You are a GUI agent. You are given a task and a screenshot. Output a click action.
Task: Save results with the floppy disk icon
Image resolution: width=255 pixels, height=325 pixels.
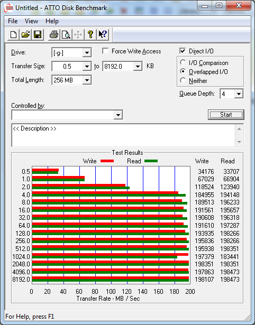pos(38,34)
